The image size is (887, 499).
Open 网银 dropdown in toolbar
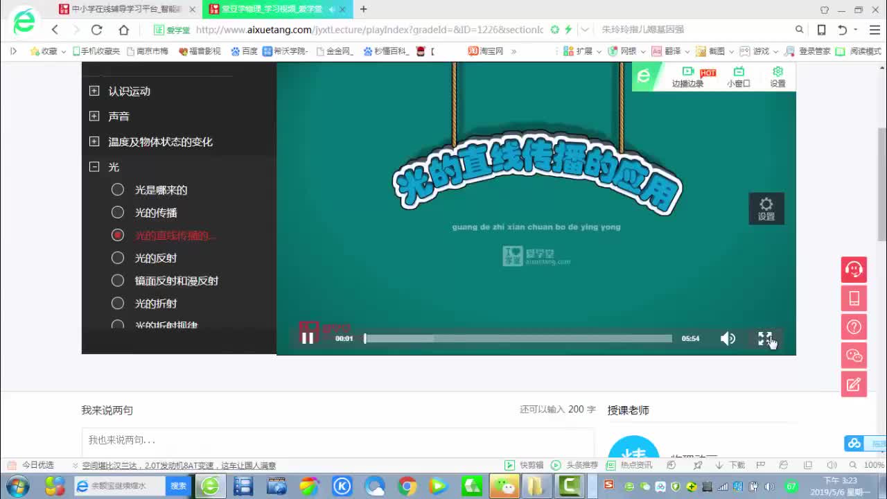click(626, 51)
